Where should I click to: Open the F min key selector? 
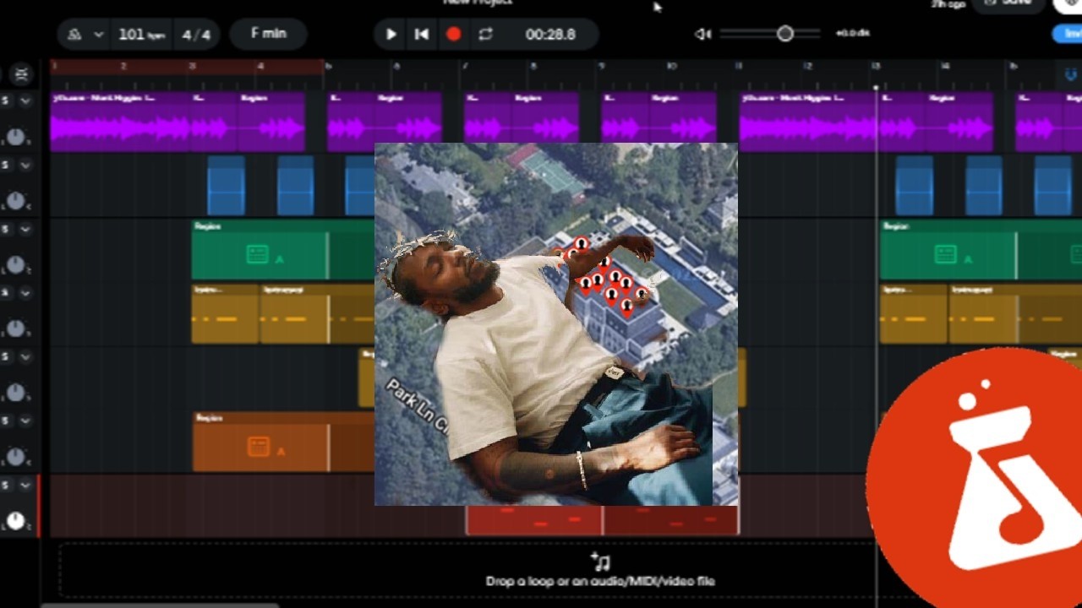coord(268,34)
